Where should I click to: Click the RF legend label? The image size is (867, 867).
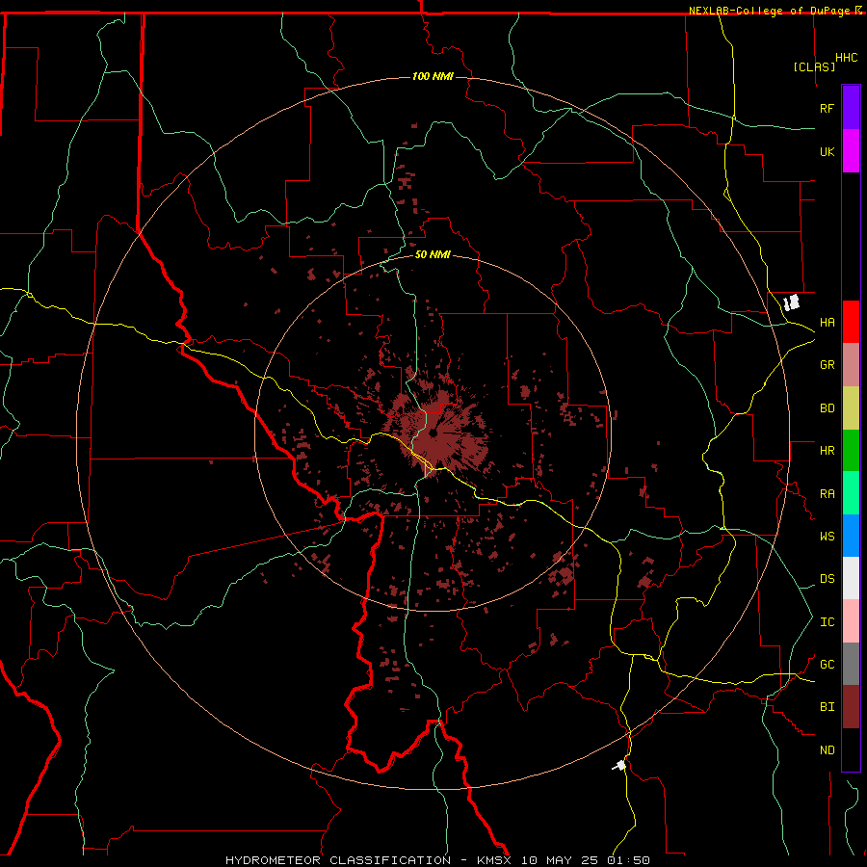point(828,108)
